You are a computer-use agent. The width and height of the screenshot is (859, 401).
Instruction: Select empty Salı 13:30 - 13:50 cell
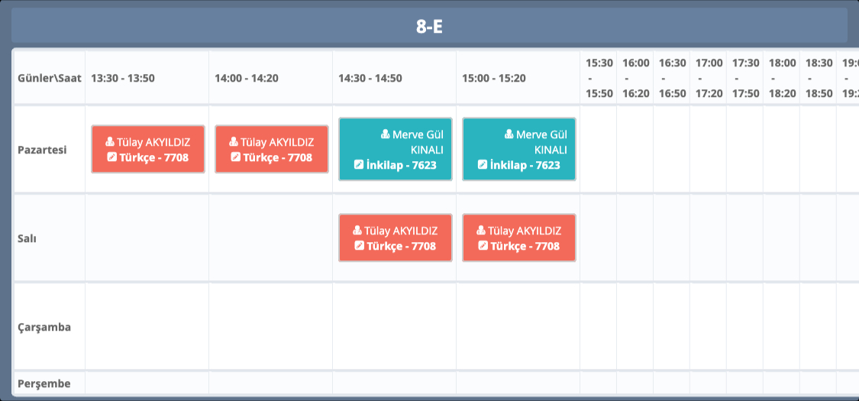147,238
